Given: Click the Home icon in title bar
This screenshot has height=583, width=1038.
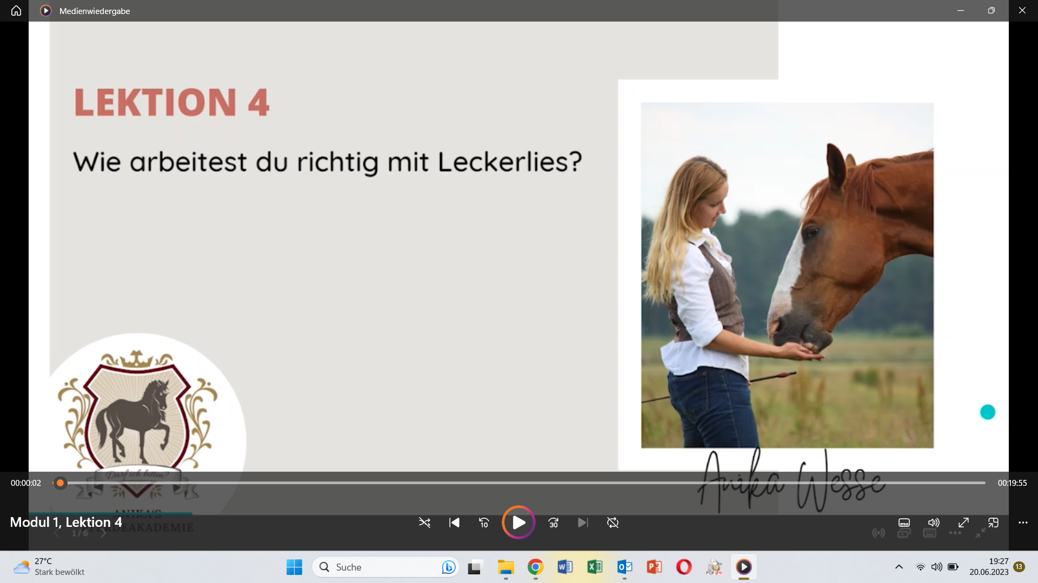Looking at the screenshot, I should click(x=16, y=11).
